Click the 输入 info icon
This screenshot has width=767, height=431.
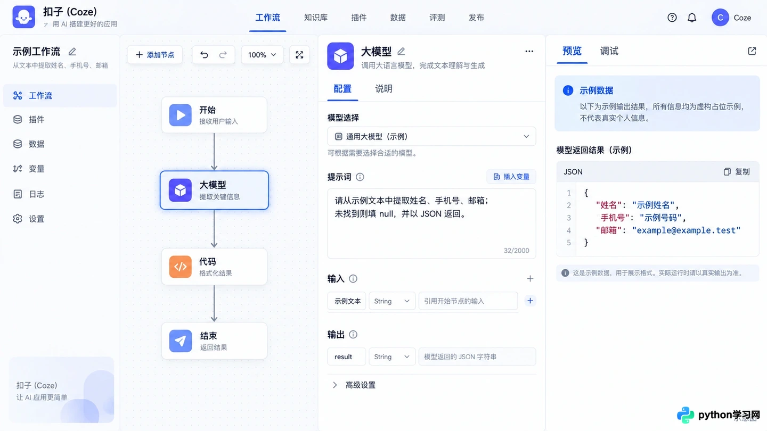[353, 278]
